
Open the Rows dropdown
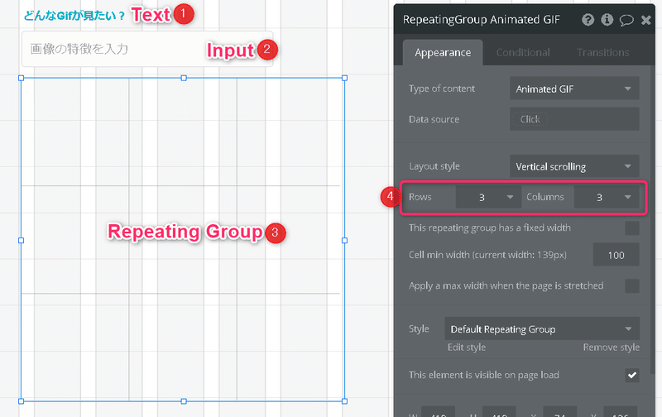(487, 197)
